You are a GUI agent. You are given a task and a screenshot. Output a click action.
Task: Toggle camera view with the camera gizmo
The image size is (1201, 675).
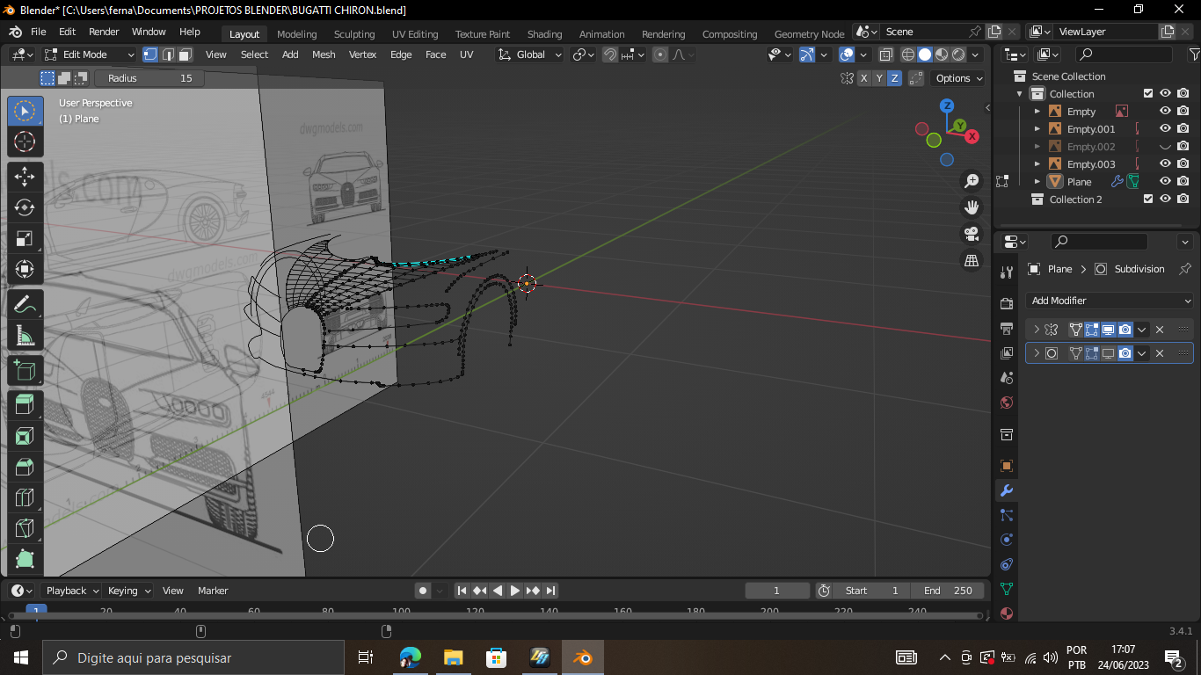[972, 234]
